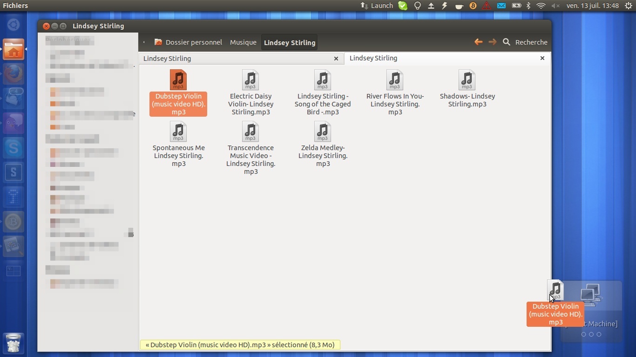Click the coffee cup Caffeine indicator
This screenshot has height=357, width=636.
pyautogui.click(x=459, y=6)
